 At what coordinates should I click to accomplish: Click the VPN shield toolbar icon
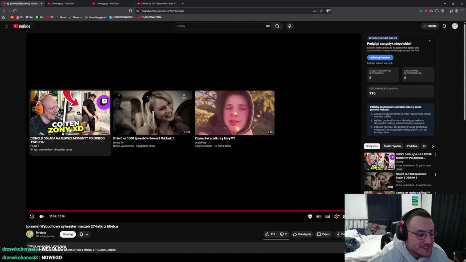point(457,11)
